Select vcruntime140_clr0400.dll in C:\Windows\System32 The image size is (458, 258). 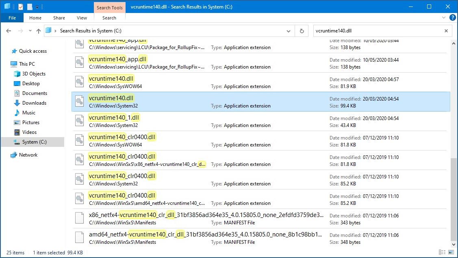[260, 180]
